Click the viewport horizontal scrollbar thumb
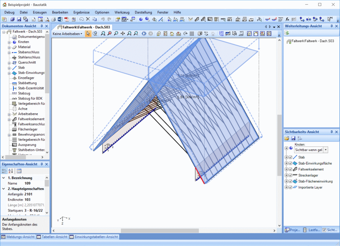This screenshot has height=246, width=340. pos(160,231)
